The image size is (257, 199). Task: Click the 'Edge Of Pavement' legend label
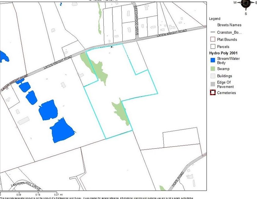(x=225, y=84)
